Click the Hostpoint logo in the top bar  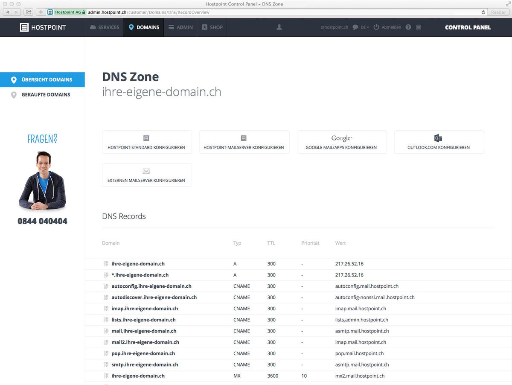(43, 27)
